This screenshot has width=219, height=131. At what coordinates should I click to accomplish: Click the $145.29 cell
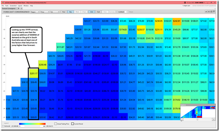click(x=177, y=30)
